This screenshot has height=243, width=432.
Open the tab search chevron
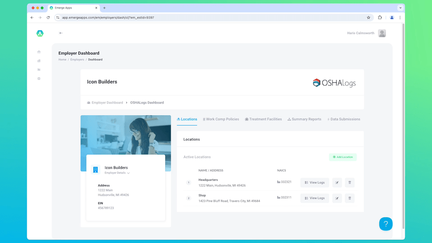point(400,8)
